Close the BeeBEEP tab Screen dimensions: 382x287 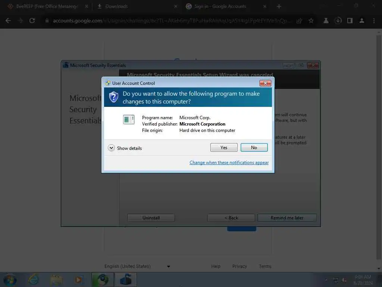coord(87,6)
